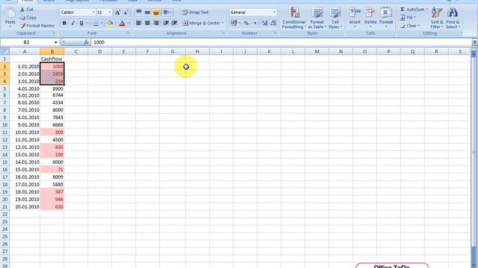Select the Cashflow header cell
This screenshot has height=268, width=478.
pyautogui.click(x=52, y=59)
